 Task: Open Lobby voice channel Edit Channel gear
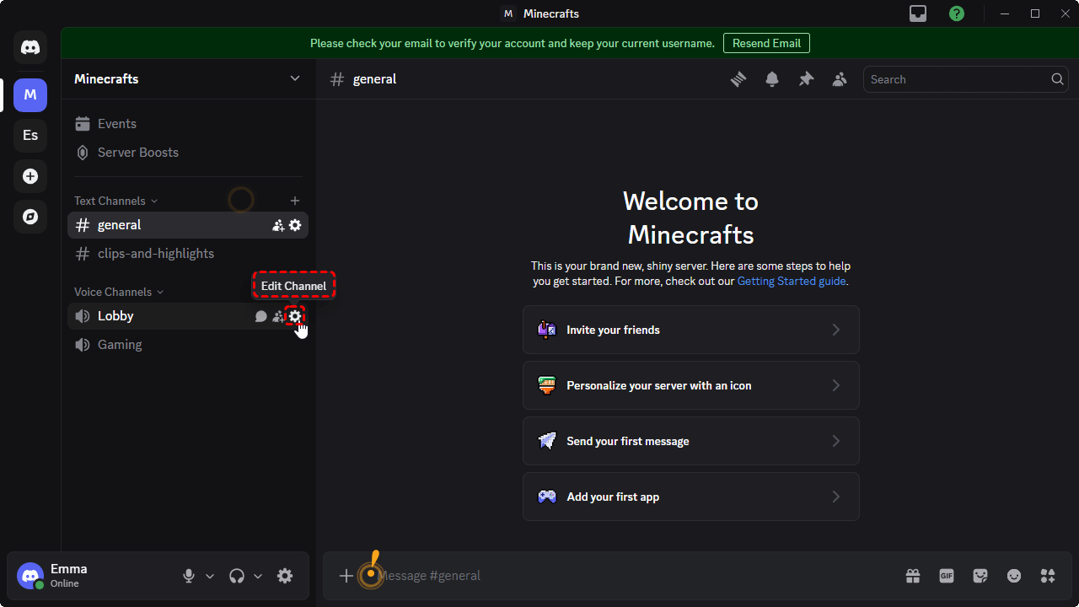(x=294, y=316)
